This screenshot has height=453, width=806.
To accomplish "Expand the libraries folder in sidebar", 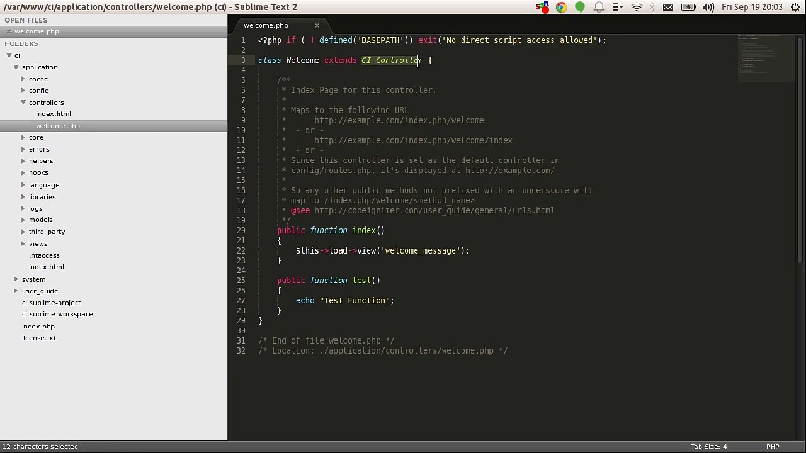I will pyautogui.click(x=23, y=196).
